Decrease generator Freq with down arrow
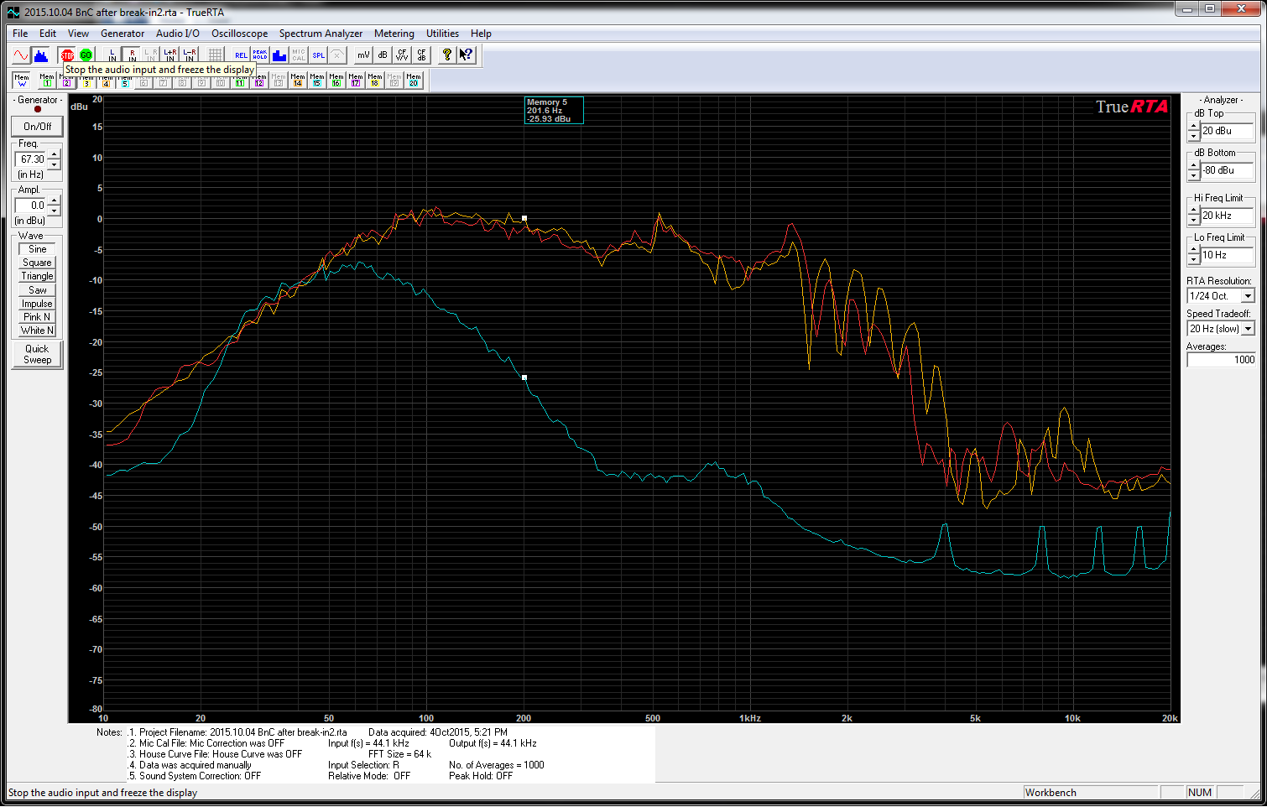Viewport: 1267px width, 807px height. tap(55, 164)
